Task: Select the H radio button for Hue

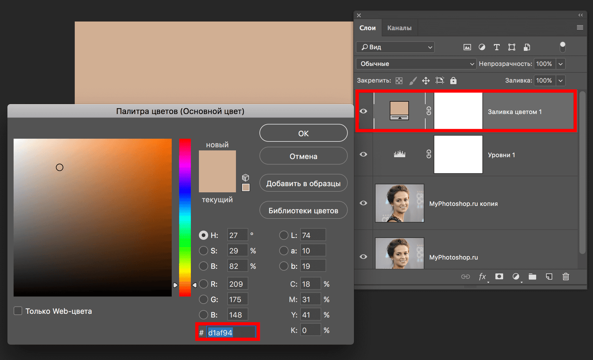Action: click(203, 235)
